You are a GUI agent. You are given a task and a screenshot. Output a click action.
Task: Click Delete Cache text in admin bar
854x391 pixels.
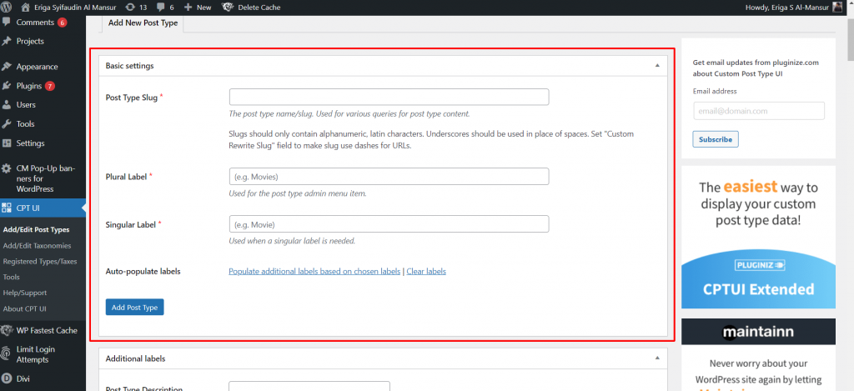pyautogui.click(x=259, y=8)
